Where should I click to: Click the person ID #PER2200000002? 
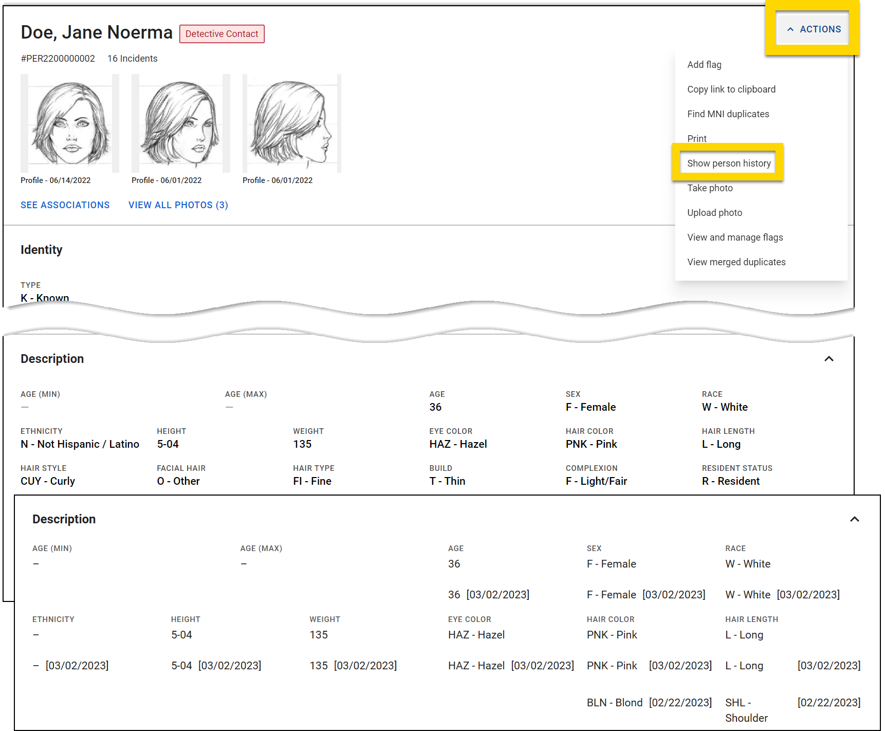(57, 59)
